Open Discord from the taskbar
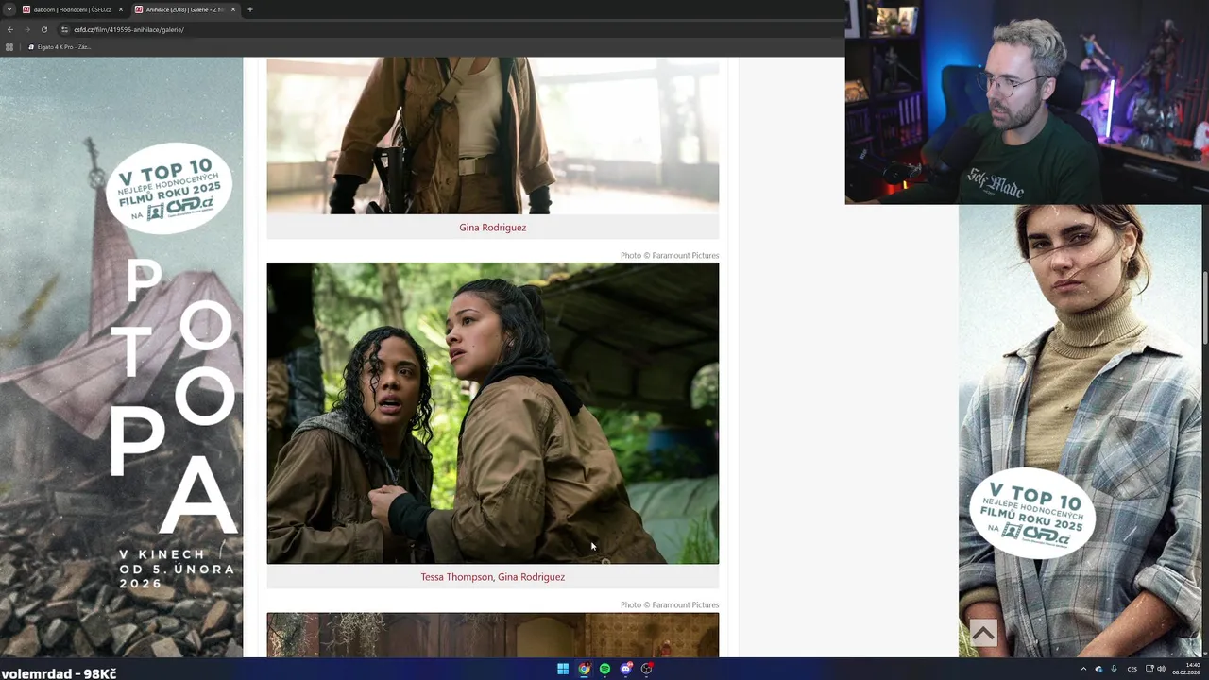Image resolution: width=1209 pixels, height=680 pixels. (625, 669)
